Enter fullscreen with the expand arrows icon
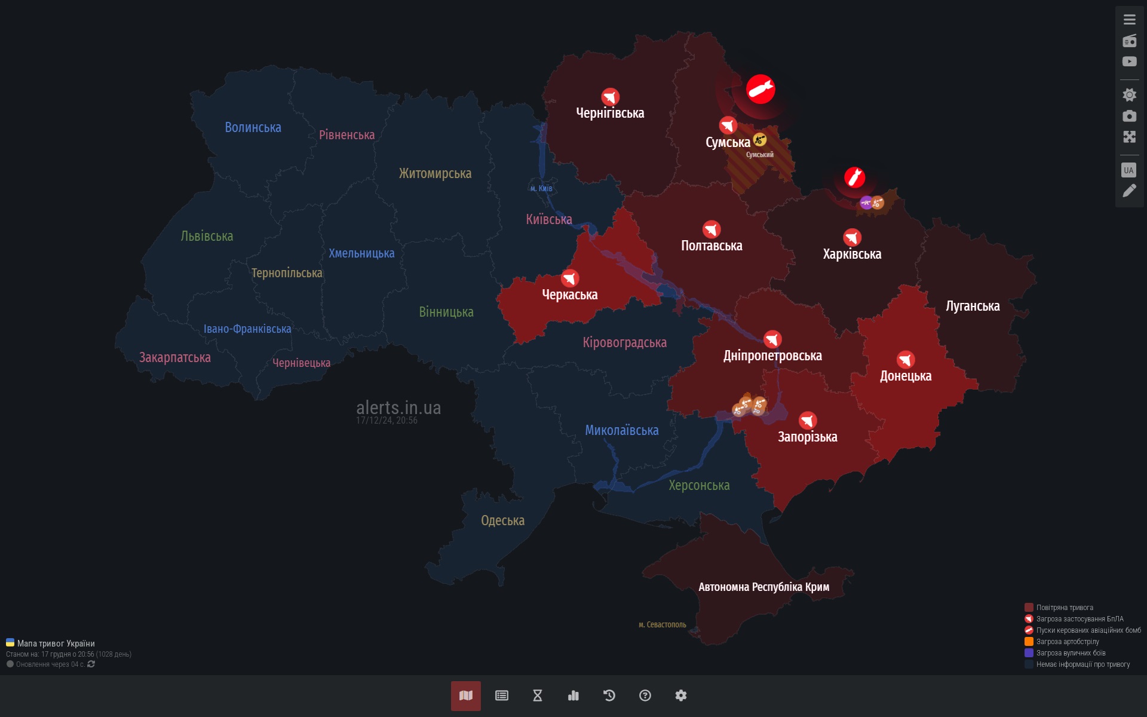1147x717 pixels. tap(1129, 137)
